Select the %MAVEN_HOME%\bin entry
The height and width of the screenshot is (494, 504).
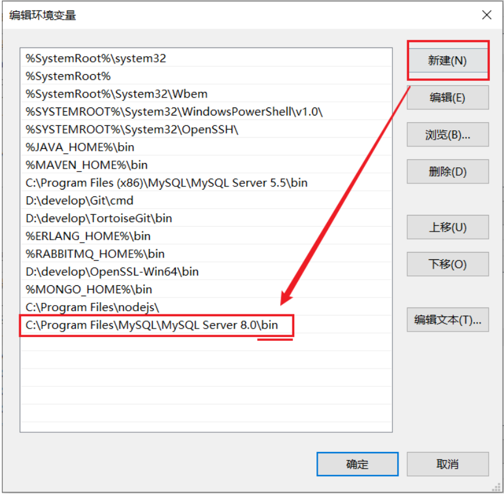[x=206, y=165]
